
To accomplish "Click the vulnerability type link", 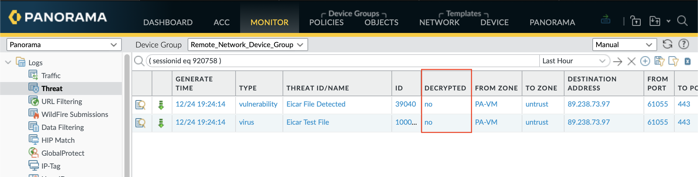I will tap(258, 104).
